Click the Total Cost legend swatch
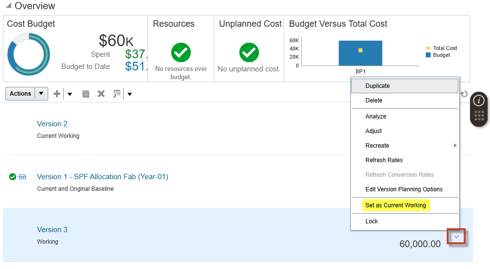 [428, 48]
